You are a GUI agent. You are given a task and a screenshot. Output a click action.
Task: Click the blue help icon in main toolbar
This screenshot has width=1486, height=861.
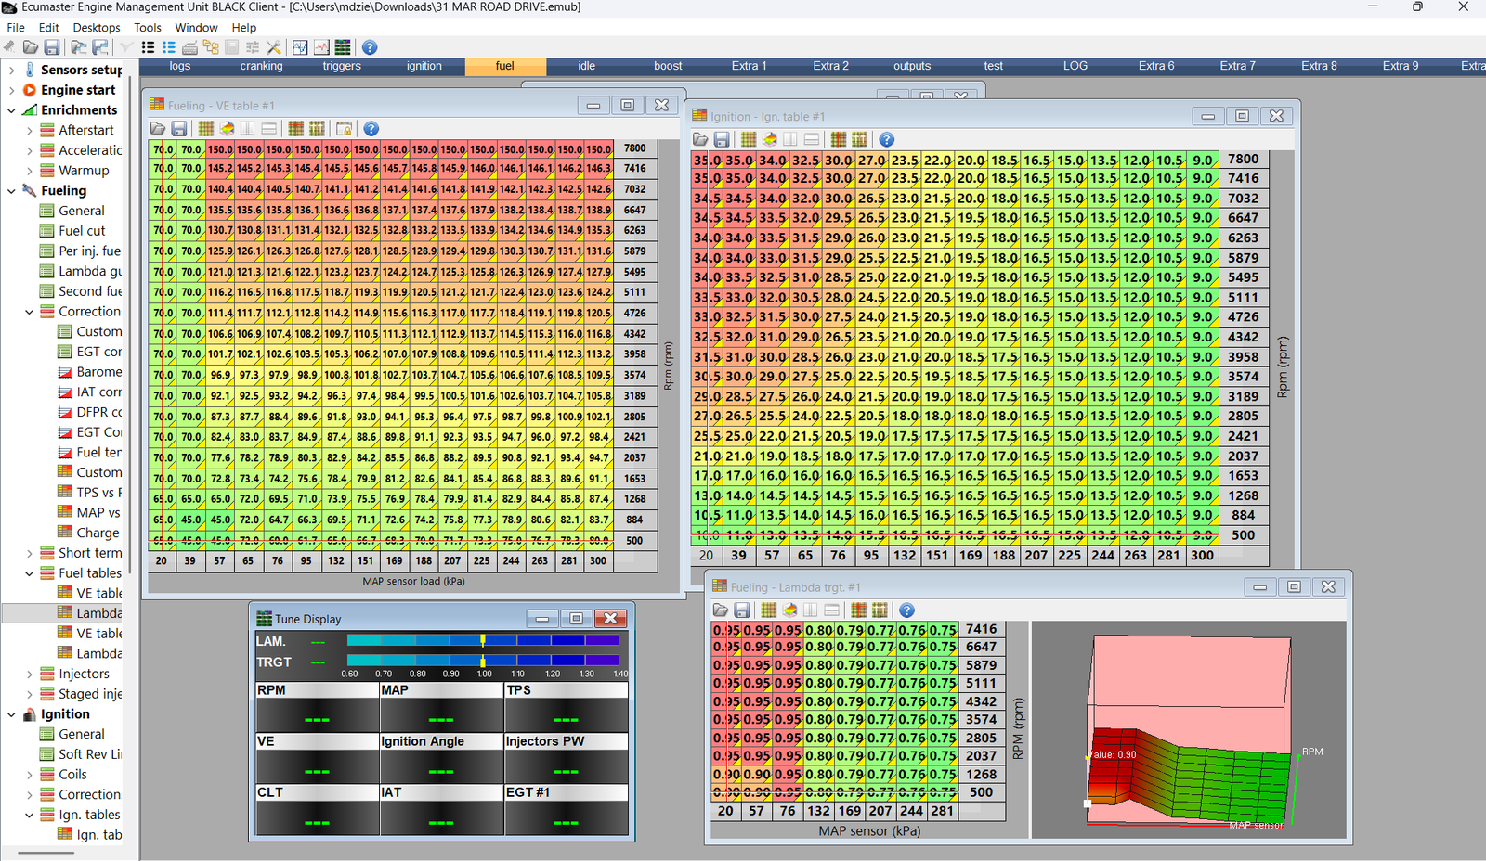click(370, 47)
